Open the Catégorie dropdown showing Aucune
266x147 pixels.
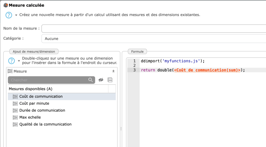(154, 39)
